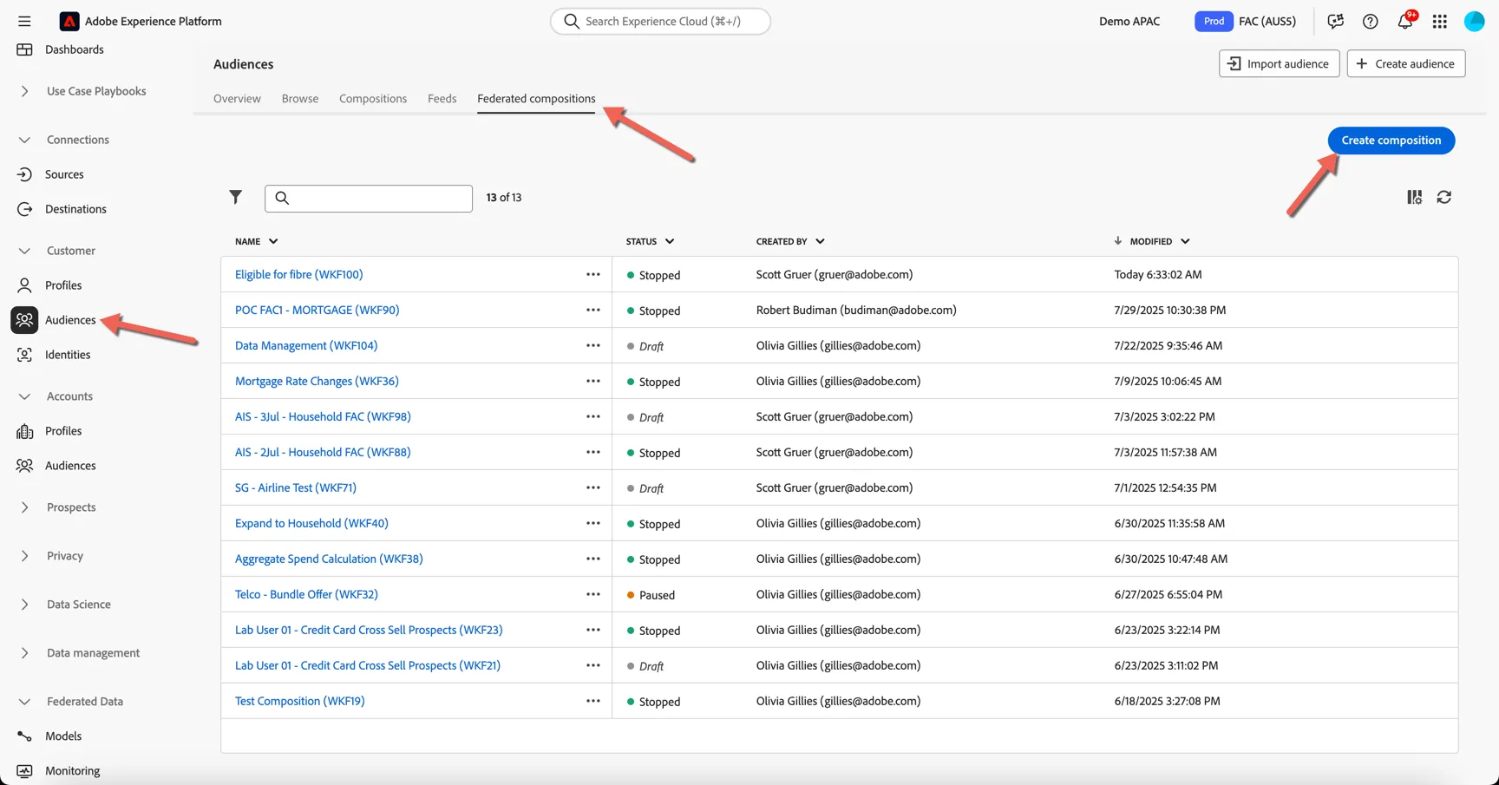Switch to the Feeds tab
Image resolution: width=1499 pixels, height=785 pixels.
442,99
